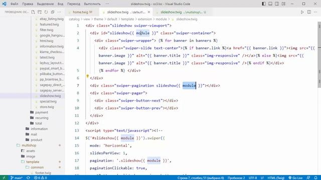Open the Выполнить menu
The image size is (321, 180).
click(x=92, y=4)
